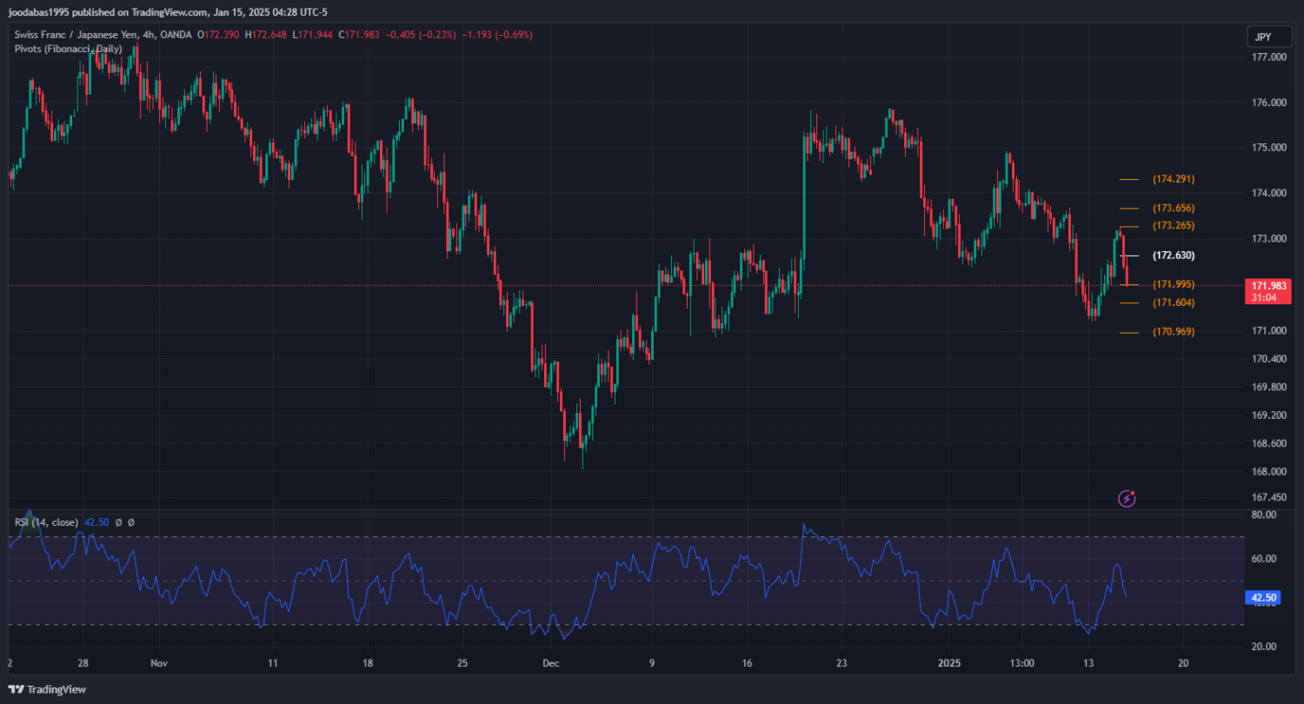This screenshot has height=704, width=1304.
Task: Click the 9 date label on time axis
Action: [652, 663]
